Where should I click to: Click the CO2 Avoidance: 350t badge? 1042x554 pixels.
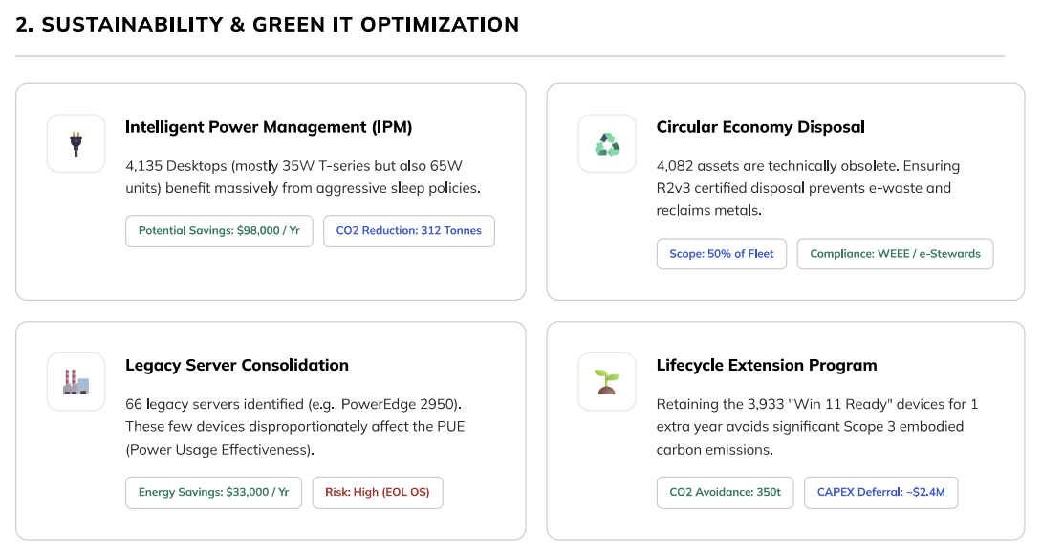click(725, 493)
